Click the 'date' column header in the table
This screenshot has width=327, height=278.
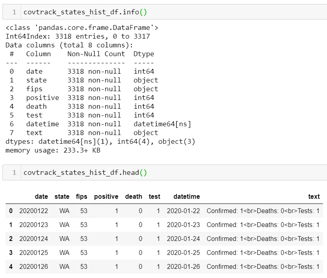click(x=41, y=196)
